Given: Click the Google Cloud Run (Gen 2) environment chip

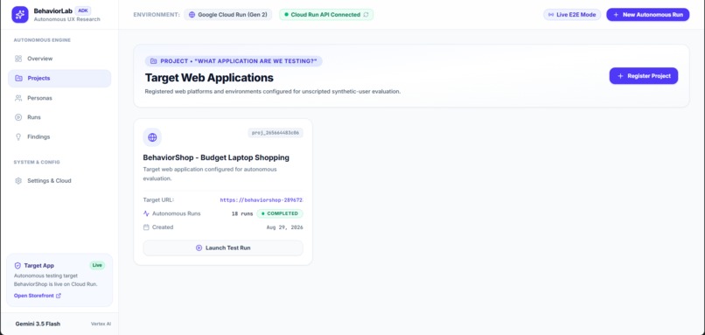Looking at the screenshot, I should pos(228,15).
